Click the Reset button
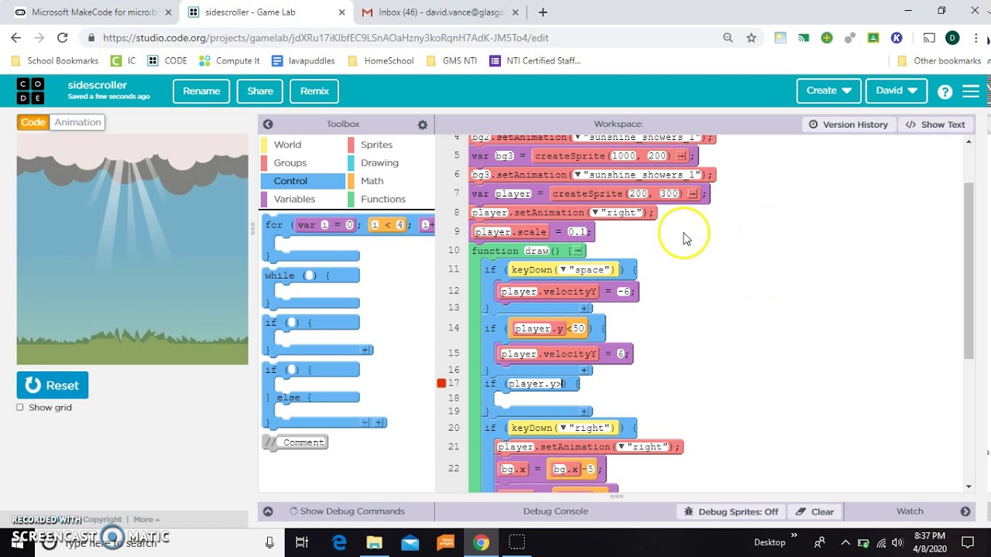Viewport: 991px width, 557px height. click(53, 385)
